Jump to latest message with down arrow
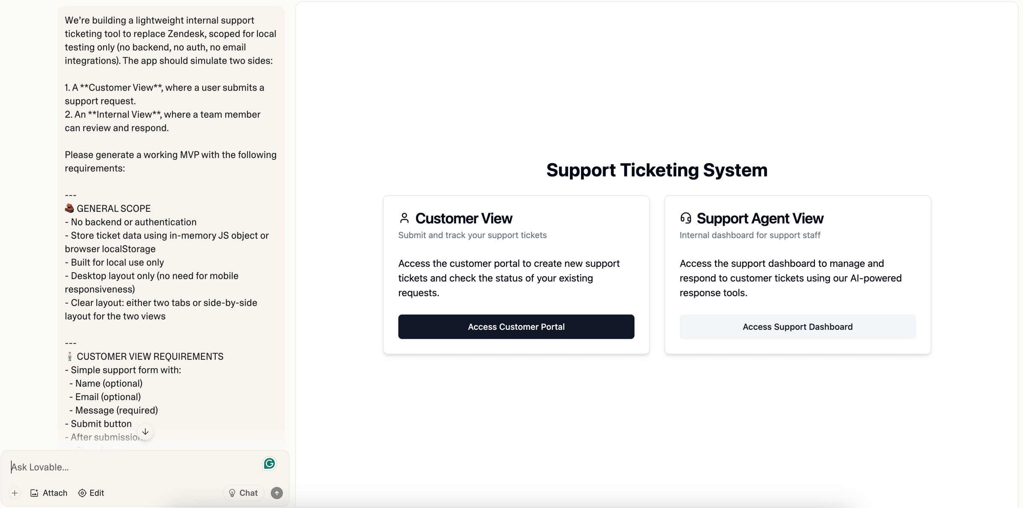Viewport: 1023px width, 508px height. click(145, 432)
